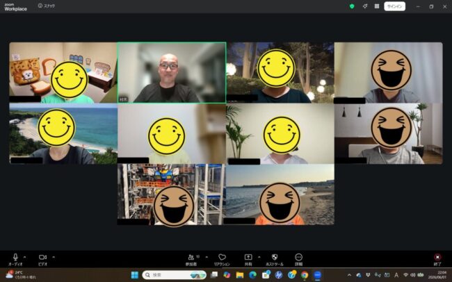Open audio options caret beside microphone
The height and width of the screenshot is (282, 452).
[x=25, y=257]
